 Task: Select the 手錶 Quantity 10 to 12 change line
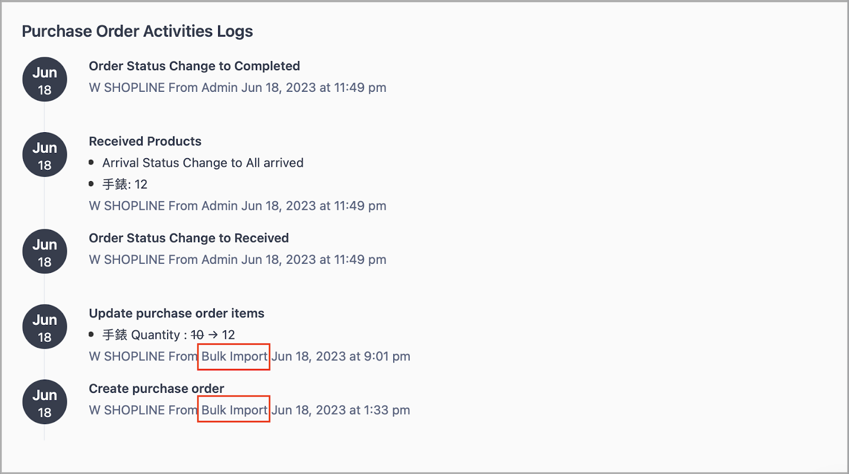tap(169, 334)
